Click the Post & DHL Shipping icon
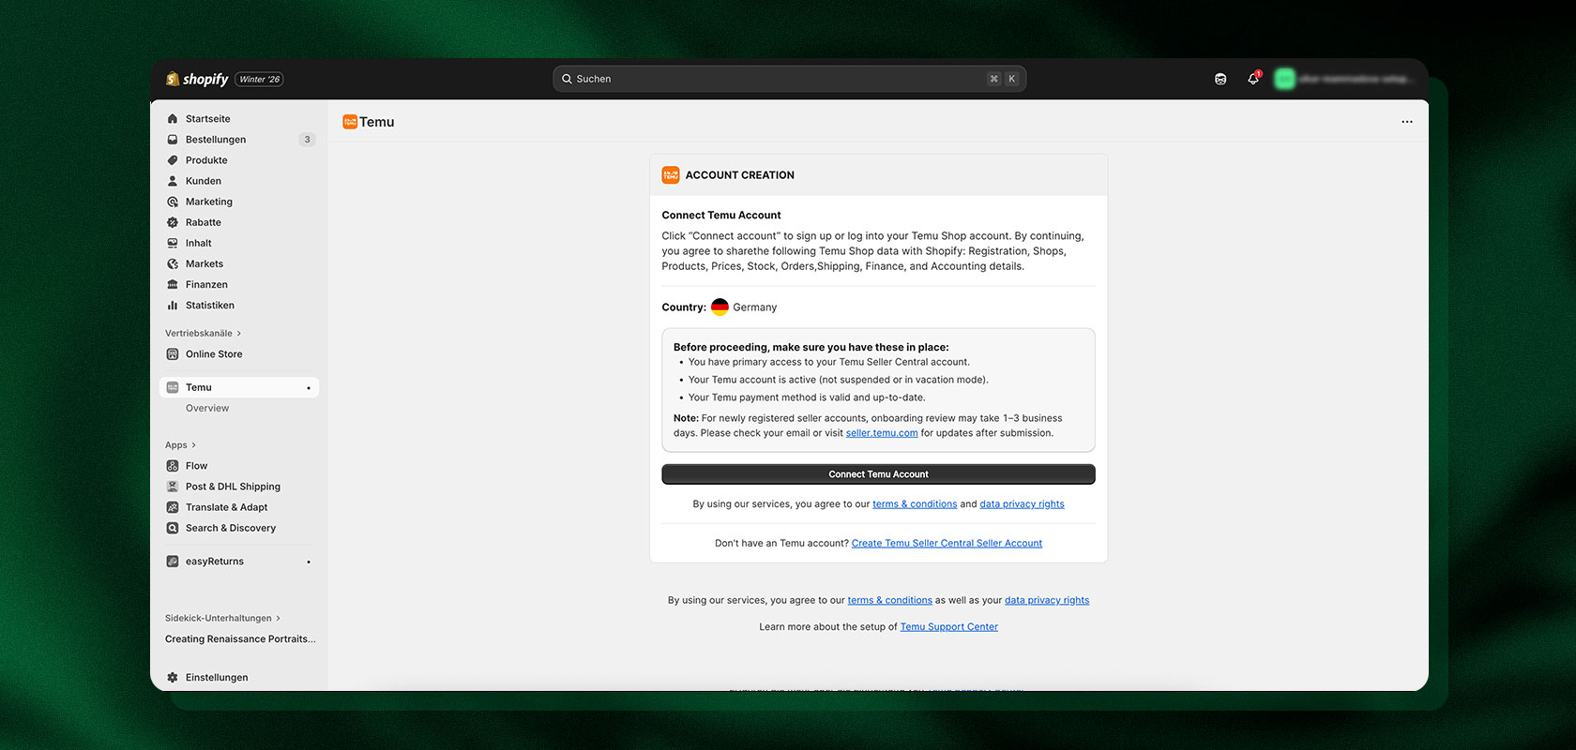 [173, 487]
